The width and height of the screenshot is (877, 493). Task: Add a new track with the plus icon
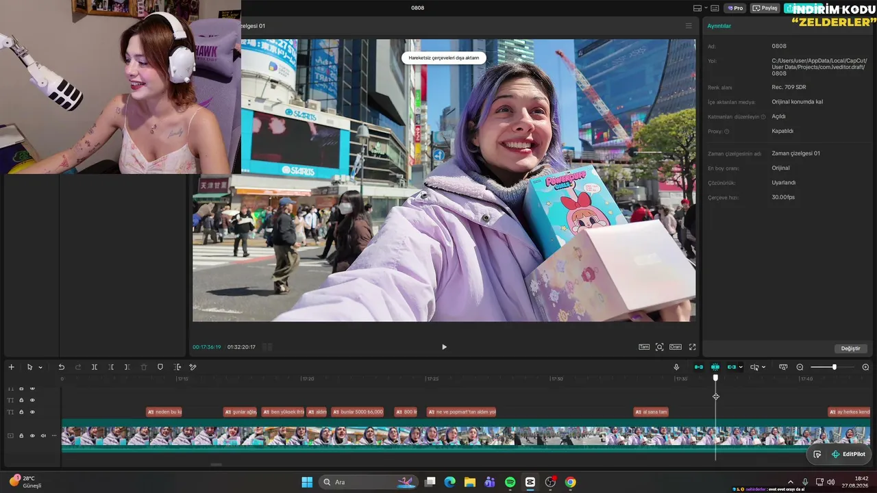11,367
